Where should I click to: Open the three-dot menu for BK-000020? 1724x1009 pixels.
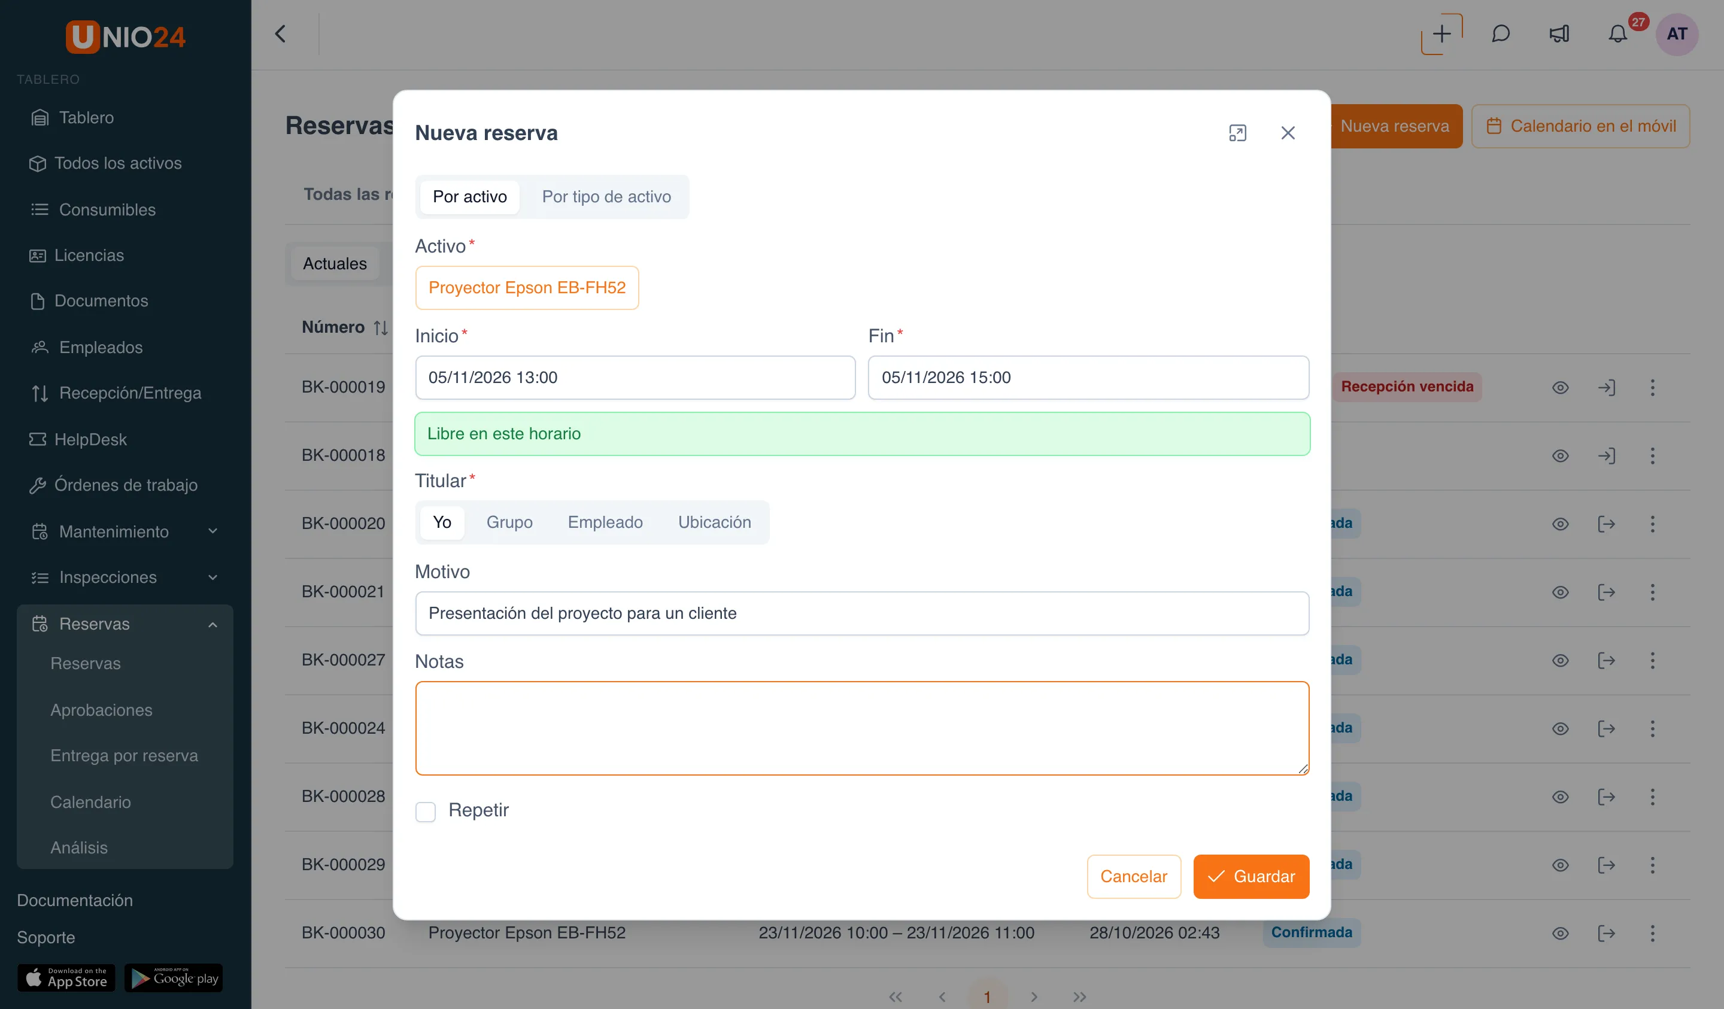(1652, 524)
